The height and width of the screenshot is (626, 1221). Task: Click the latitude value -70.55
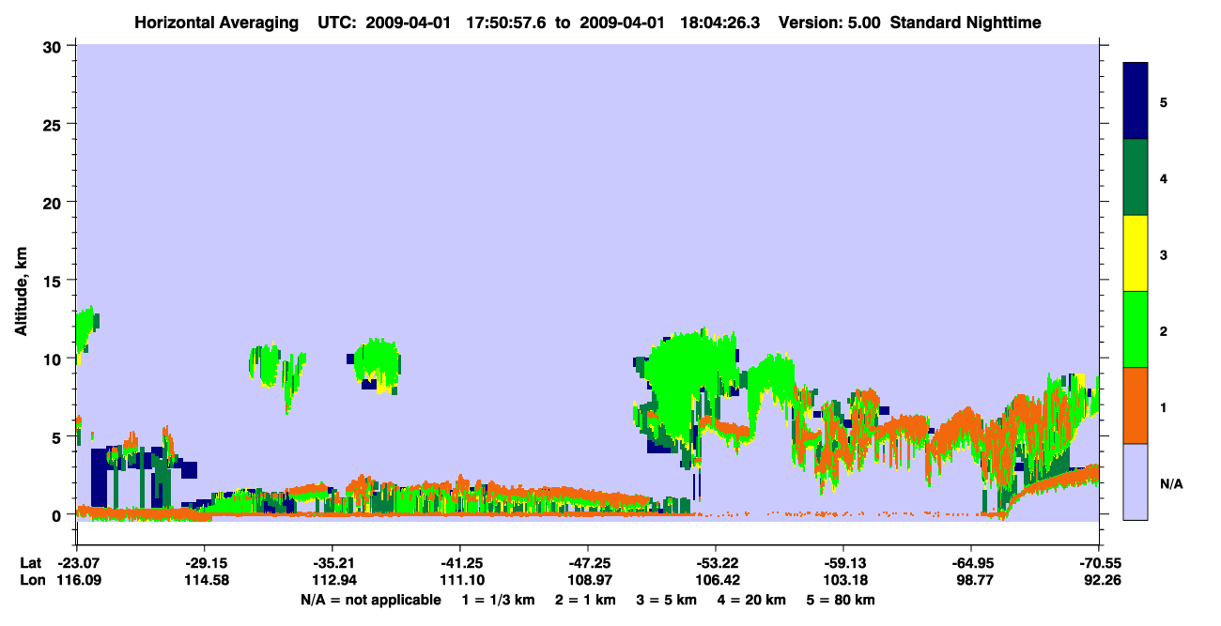1099,563
